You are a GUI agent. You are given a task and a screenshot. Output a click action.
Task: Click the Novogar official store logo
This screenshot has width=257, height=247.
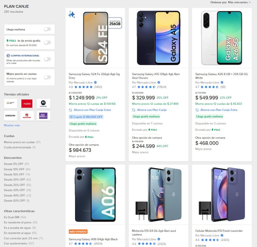tap(27, 116)
